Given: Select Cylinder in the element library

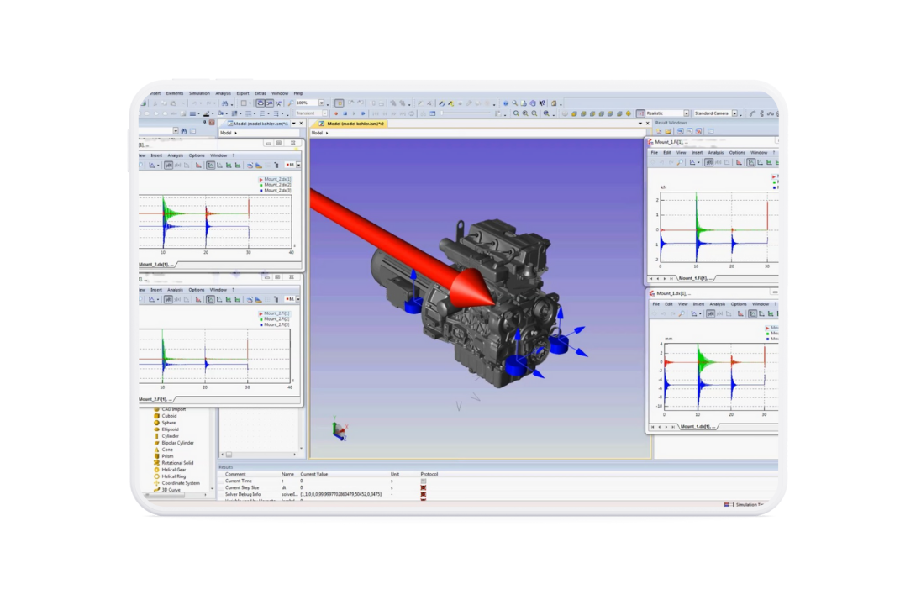Looking at the screenshot, I should (166, 436).
